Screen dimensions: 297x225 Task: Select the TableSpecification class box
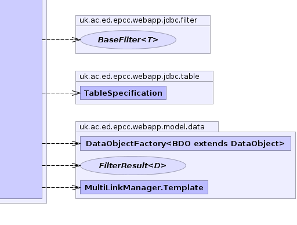[123, 93]
